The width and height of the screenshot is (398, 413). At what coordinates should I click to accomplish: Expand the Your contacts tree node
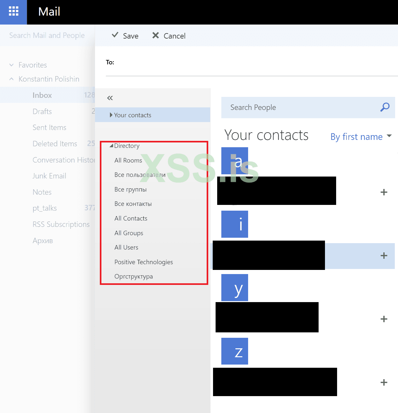click(x=111, y=115)
